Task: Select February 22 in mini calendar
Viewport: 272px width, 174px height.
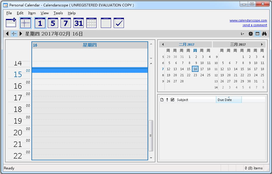Action: (189, 75)
